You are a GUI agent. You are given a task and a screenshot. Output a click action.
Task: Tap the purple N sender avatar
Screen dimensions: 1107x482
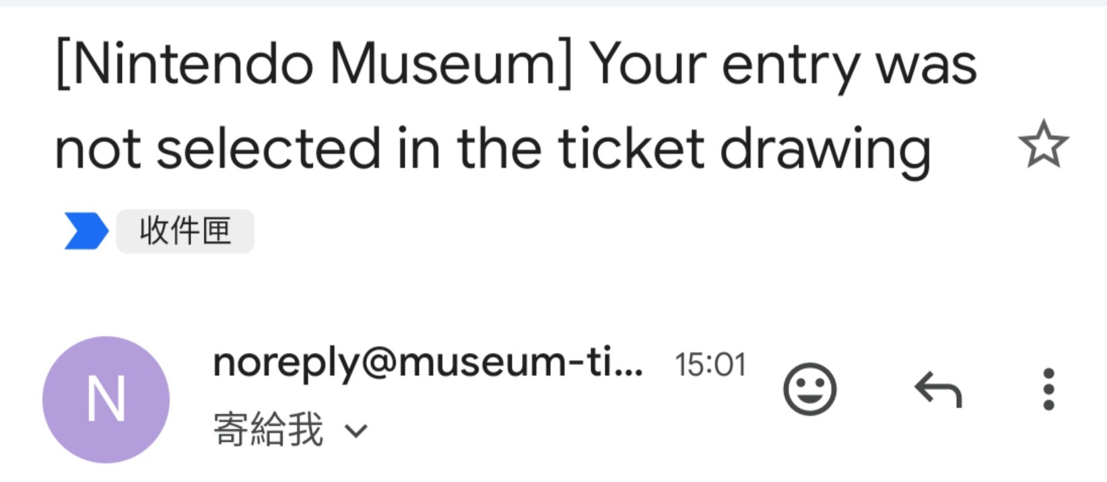106,399
